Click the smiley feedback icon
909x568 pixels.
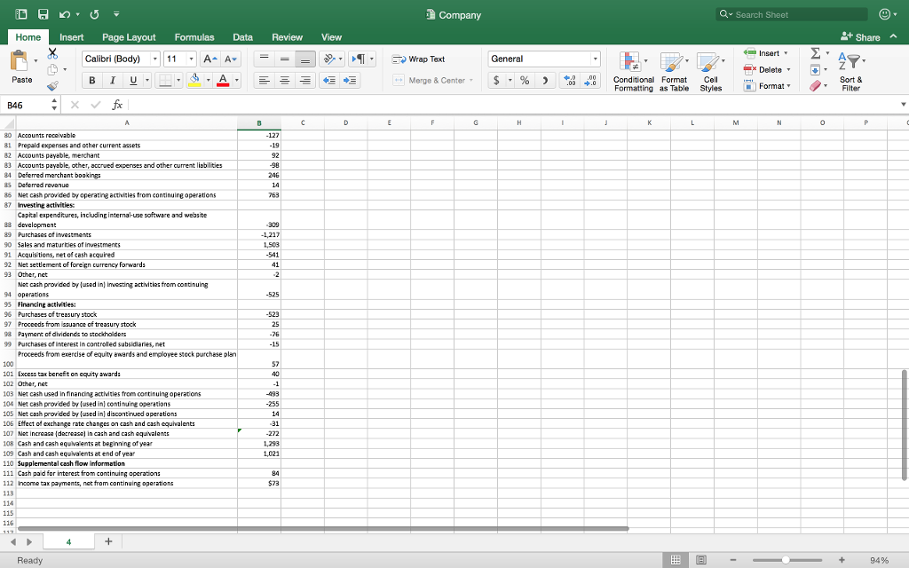[885, 14]
